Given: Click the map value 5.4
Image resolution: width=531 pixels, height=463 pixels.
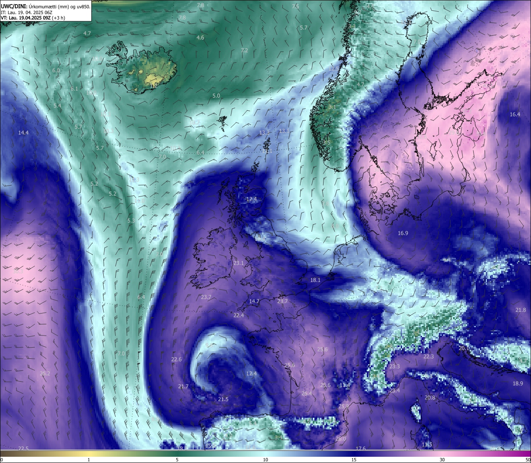Looking at the screenshot, I should tap(57, 106).
